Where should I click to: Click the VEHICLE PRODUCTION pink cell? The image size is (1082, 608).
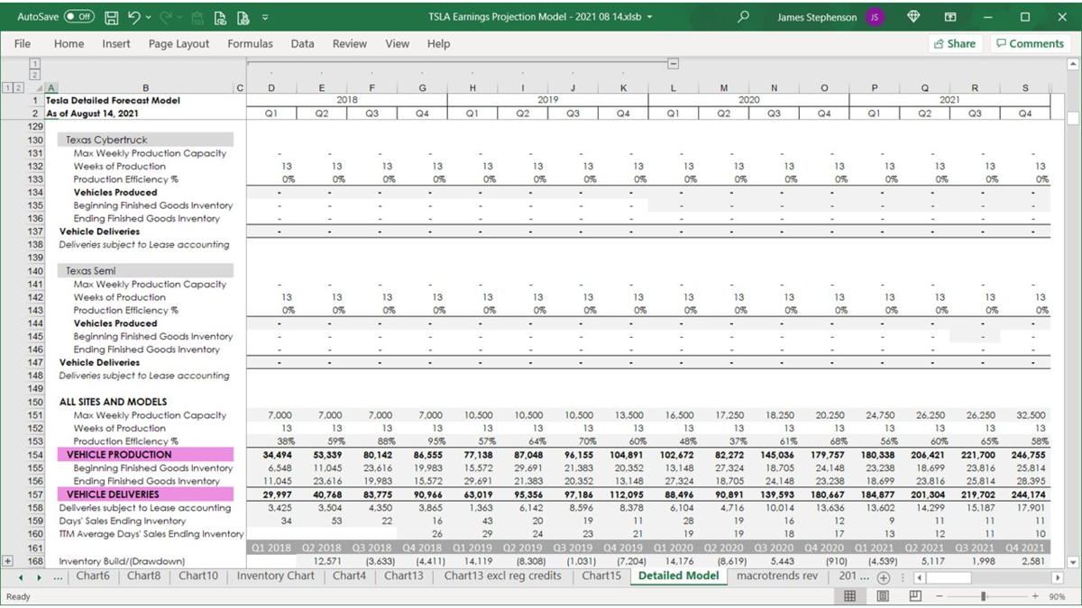[x=146, y=455]
